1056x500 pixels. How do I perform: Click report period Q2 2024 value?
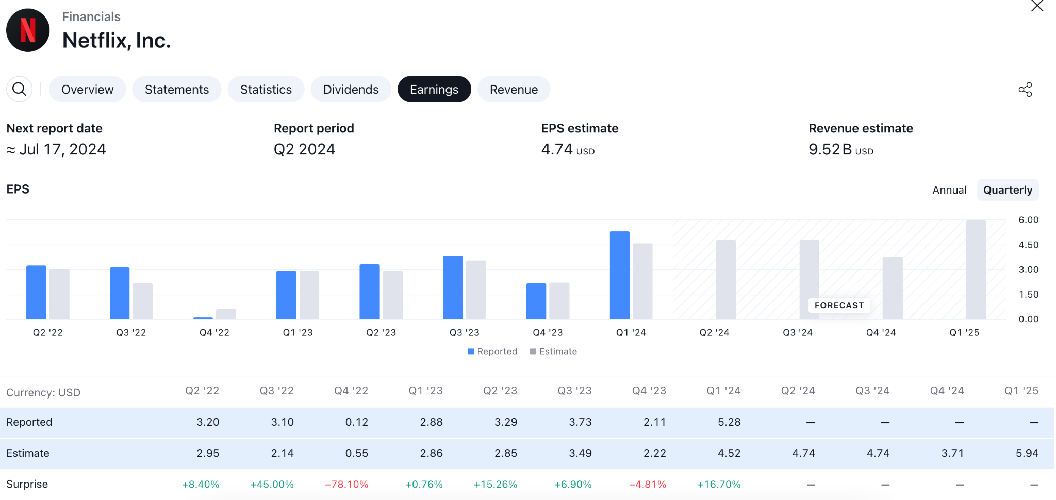[304, 149]
